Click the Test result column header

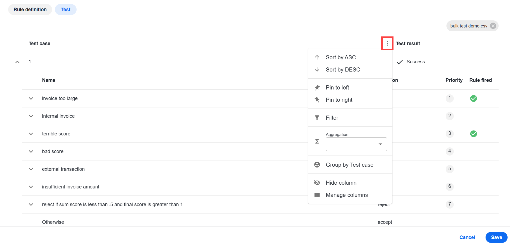(408, 44)
